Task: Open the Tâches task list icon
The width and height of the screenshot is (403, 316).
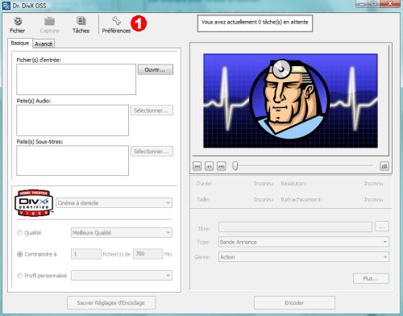Action: pyautogui.click(x=81, y=24)
